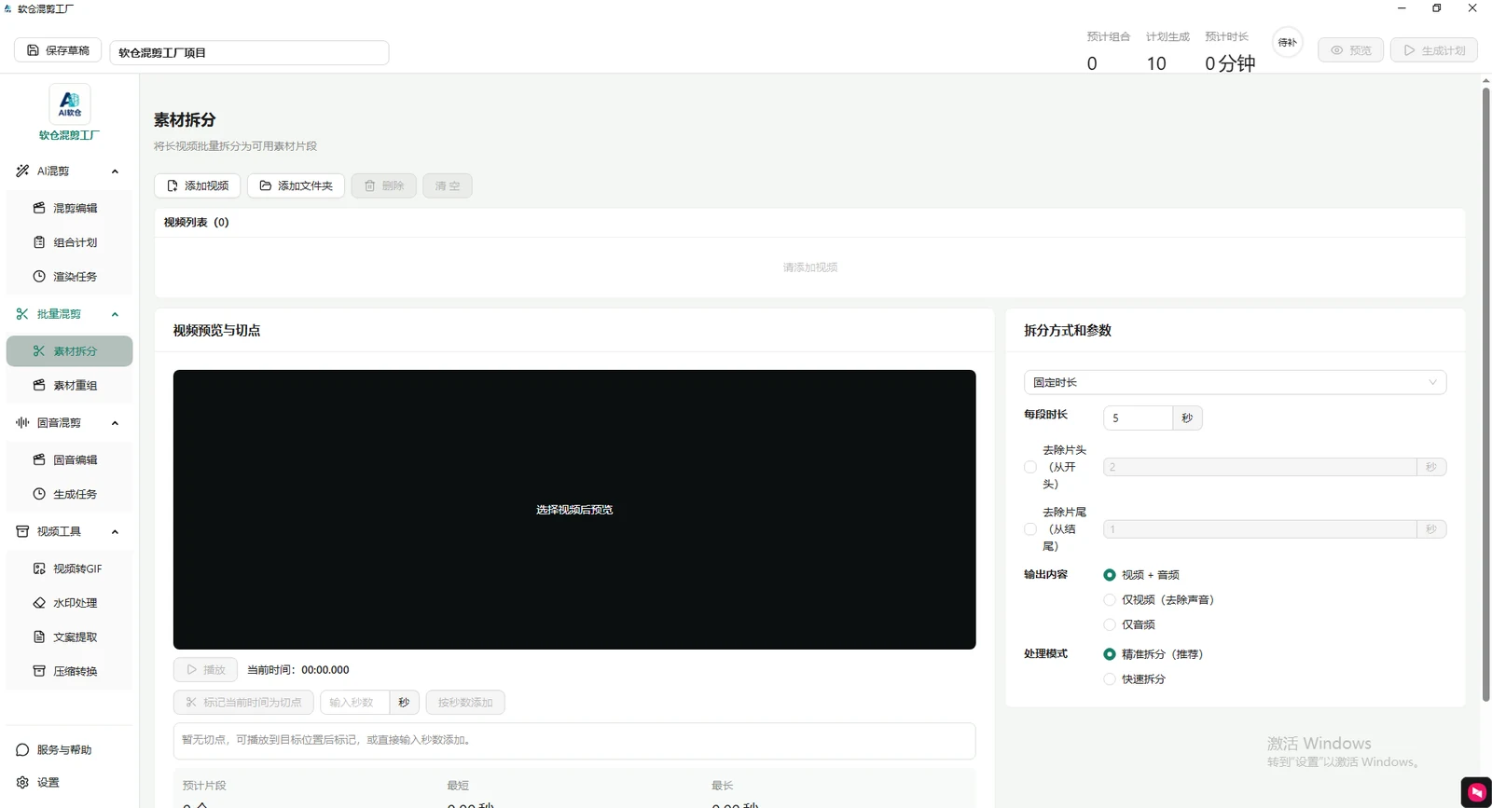The image size is (1492, 808).
Task: Edit the project name field 软仓混剪工厂项目
Action: pos(249,53)
